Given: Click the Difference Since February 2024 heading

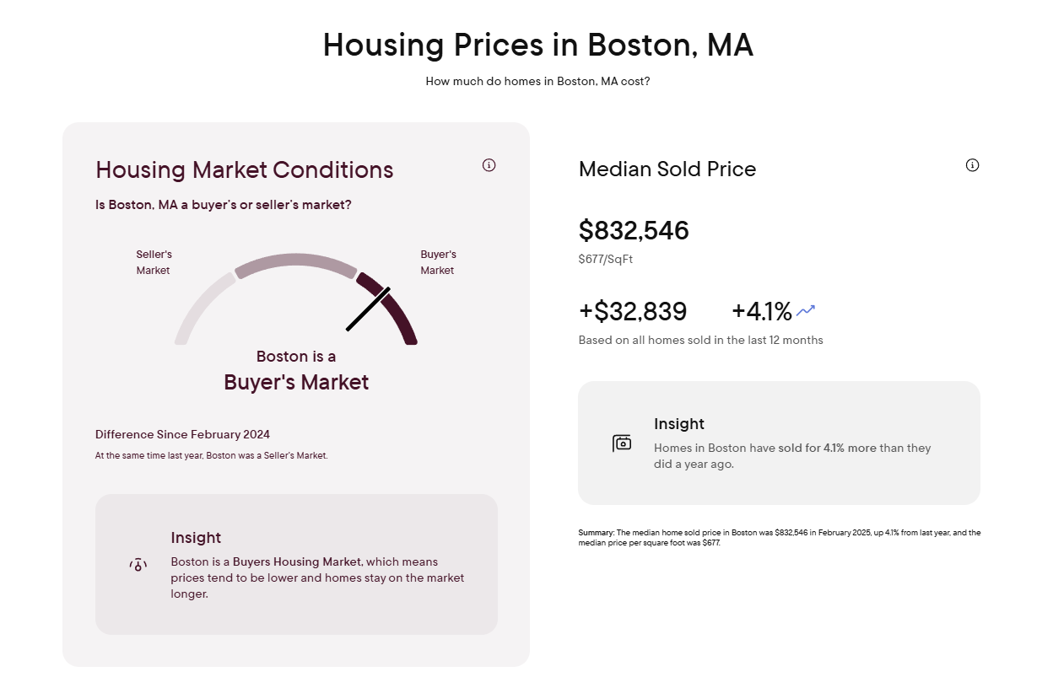Looking at the screenshot, I should coord(182,435).
